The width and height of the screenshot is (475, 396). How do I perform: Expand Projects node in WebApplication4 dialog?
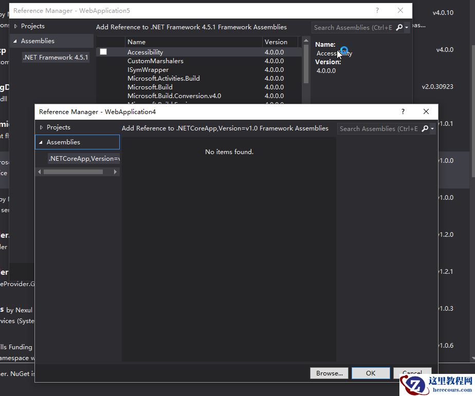41,127
